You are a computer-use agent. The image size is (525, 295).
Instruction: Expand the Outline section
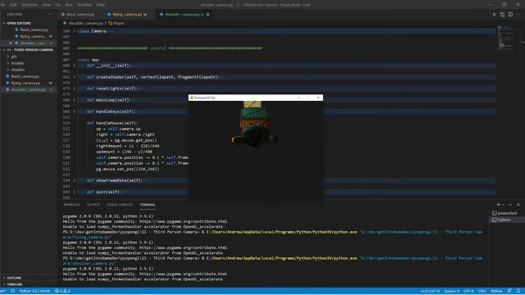click(x=14, y=278)
